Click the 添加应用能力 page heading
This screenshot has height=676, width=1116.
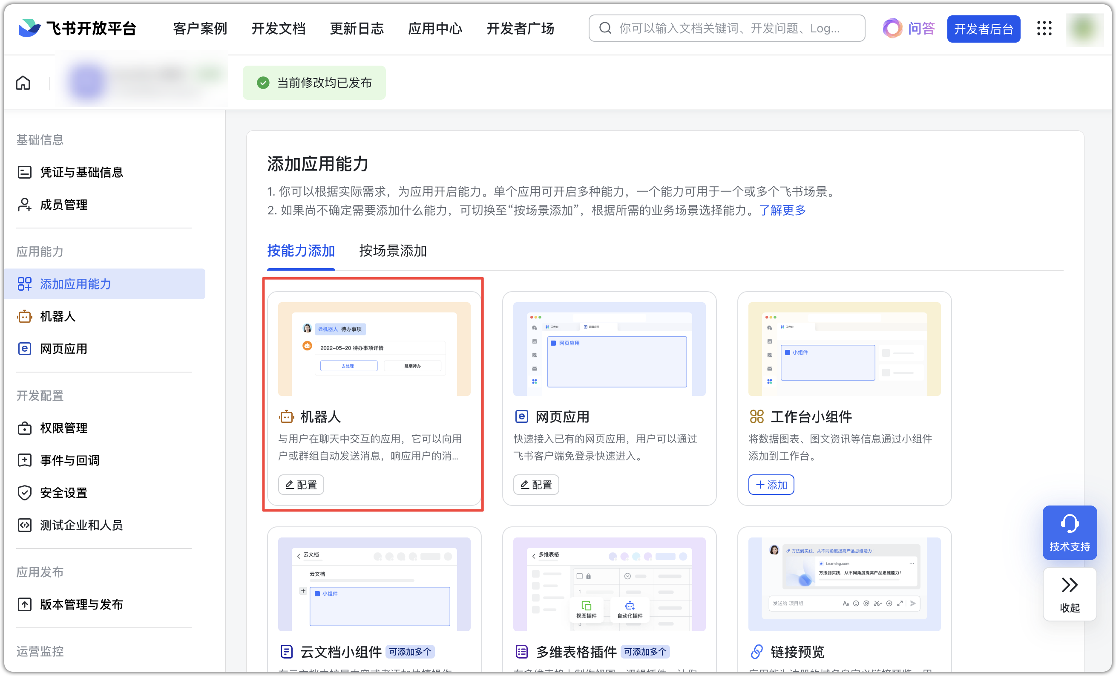317,164
